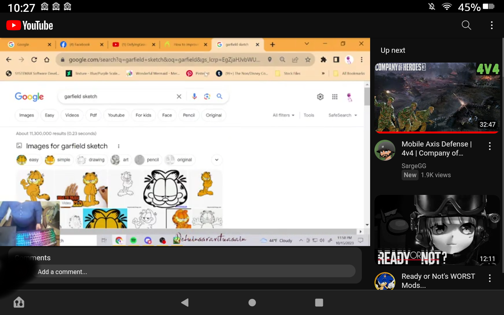This screenshot has width=504, height=315.
Task: Open the Ready or Not's WORST Mods title
Action: (438, 281)
